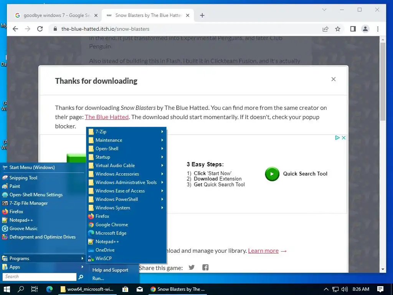Close the Thanks for downloading dialog
The width and height of the screenshot is (393, 295).
(334, 79)
